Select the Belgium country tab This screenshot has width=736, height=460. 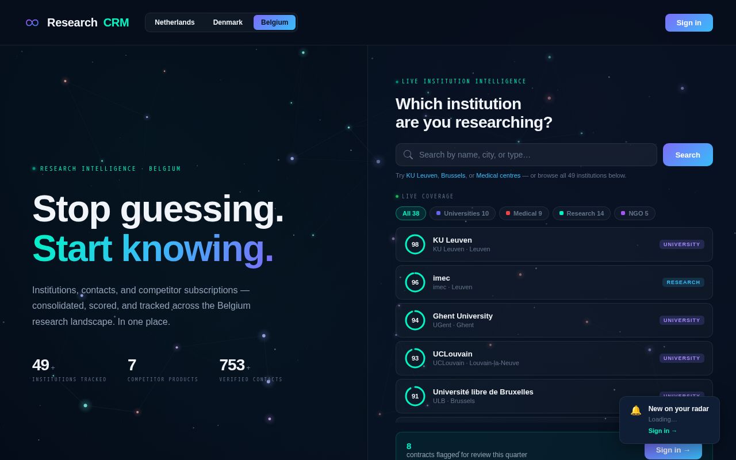(275, 22)
